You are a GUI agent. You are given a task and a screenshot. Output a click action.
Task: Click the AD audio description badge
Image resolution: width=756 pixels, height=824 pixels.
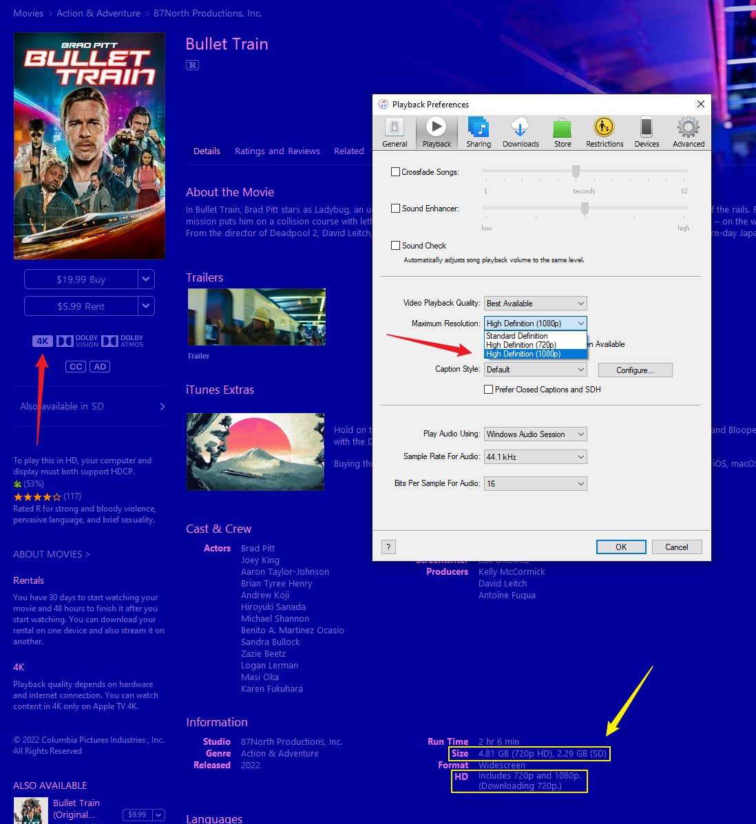pos(100,366)
